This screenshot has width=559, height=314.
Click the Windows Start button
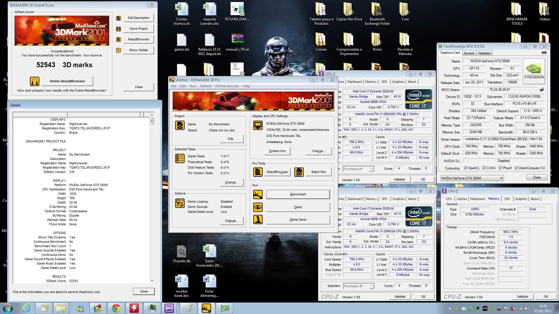coord(7,308)
